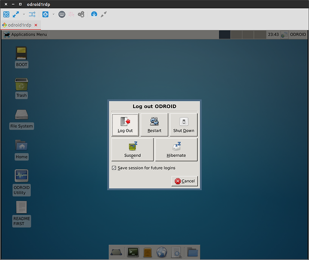The height and width of the screenshot is (260, 309).
Task: Select the Trash desktop icon
Action: click(21, 88)
